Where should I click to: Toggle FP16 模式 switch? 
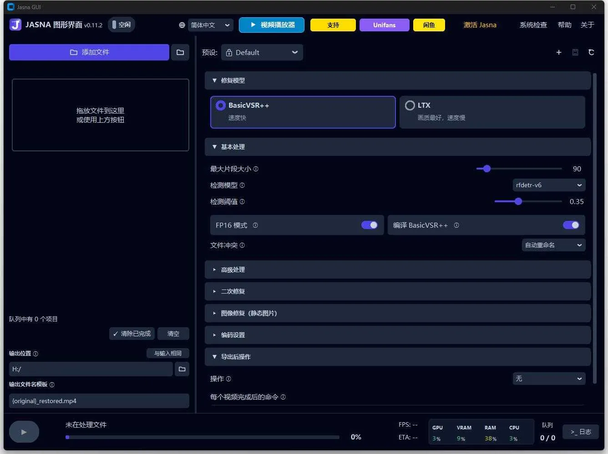(370, 225)
